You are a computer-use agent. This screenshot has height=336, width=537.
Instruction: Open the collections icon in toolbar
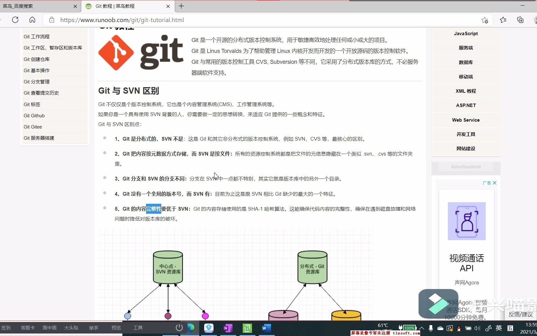click(x=520, y=20)
